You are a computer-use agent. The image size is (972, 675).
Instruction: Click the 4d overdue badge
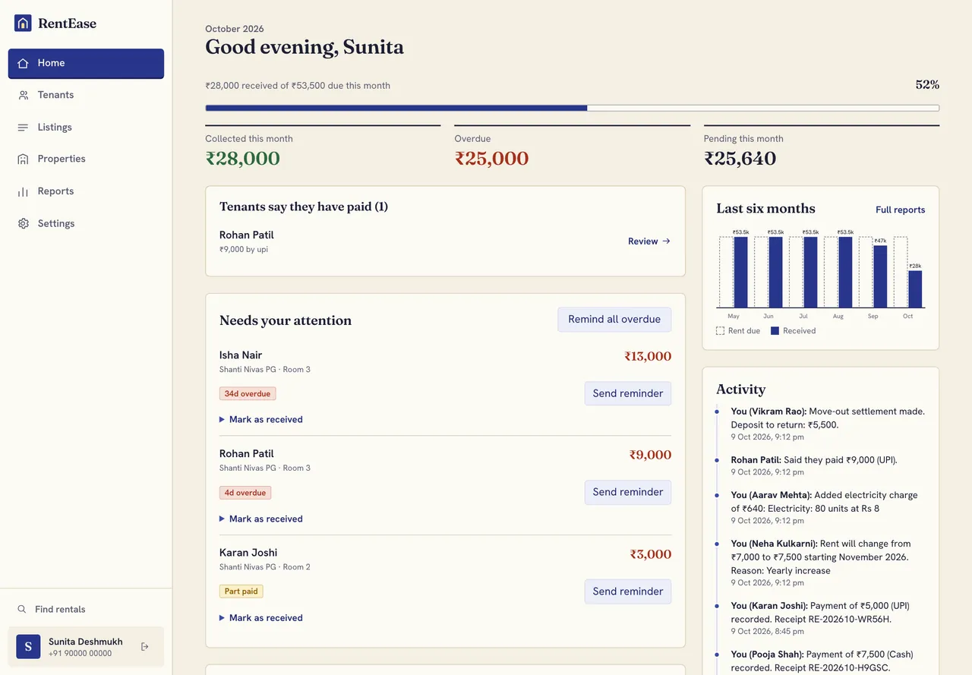(x=245, y=493)
